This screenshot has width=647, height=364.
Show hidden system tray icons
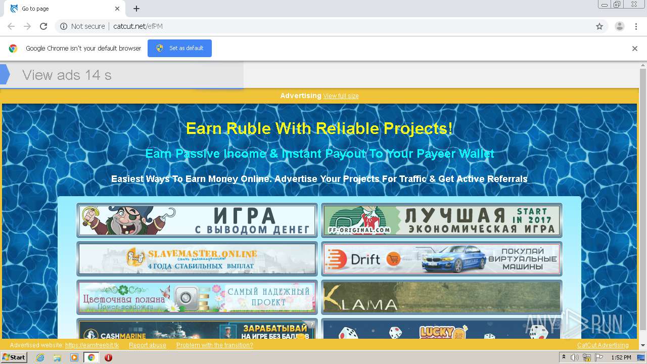click(x=564, y=357)
